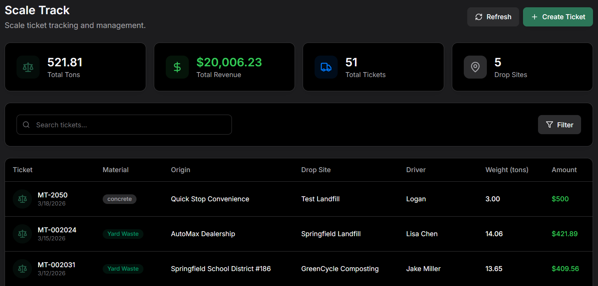Click the truck icon for Total Tickets
The image size is (598, 286).
coord(326,67)
